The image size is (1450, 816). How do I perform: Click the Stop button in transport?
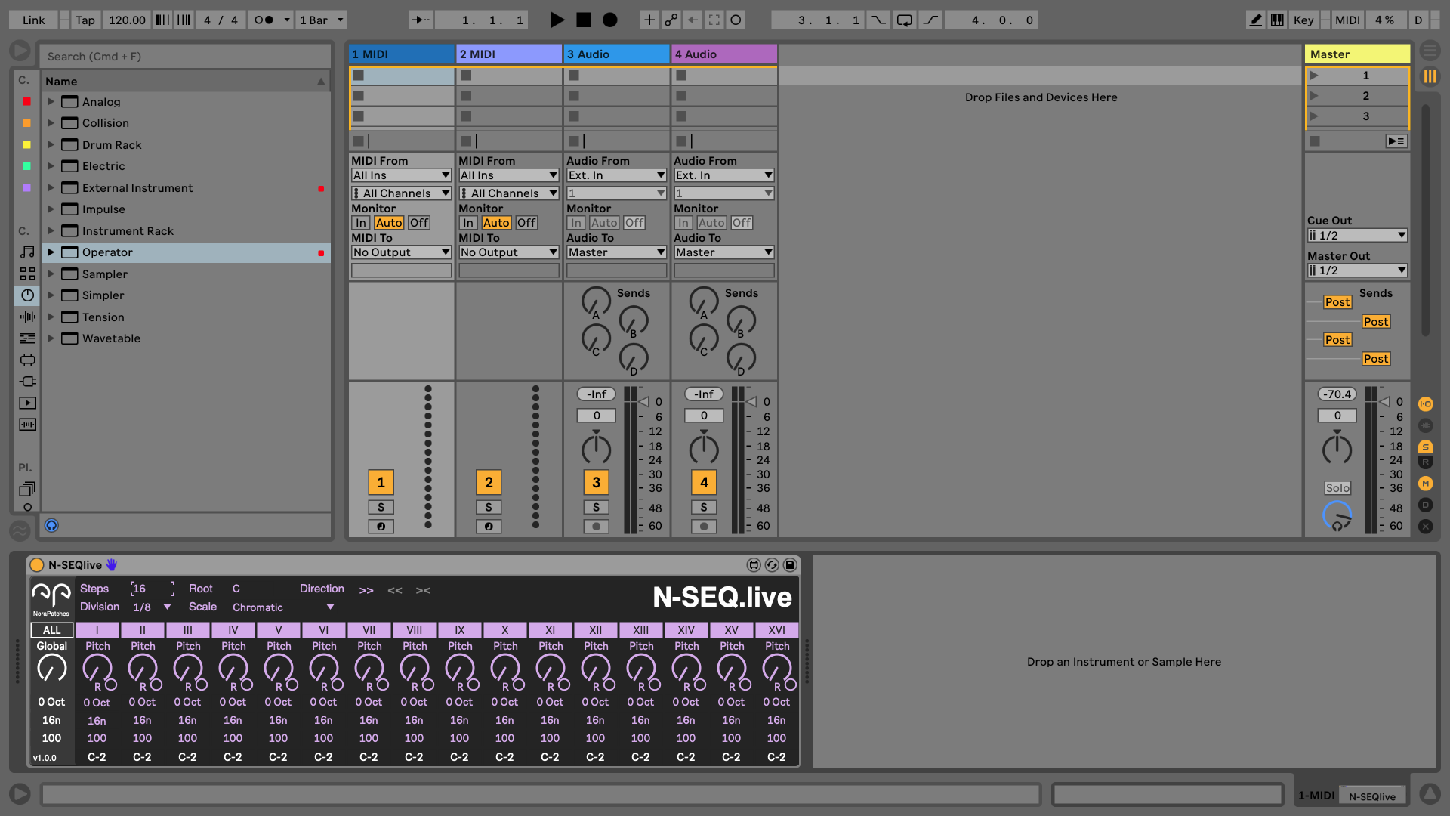(x=584, y=20)
